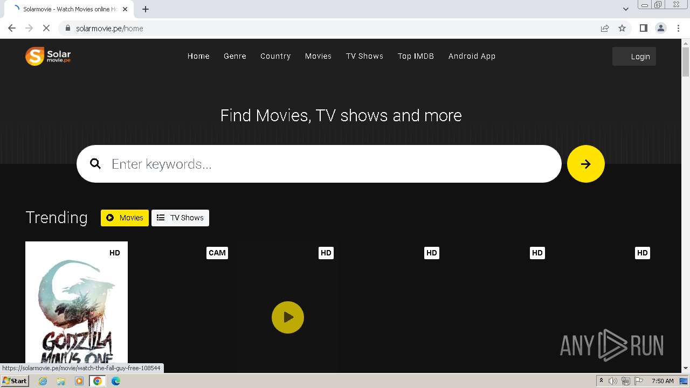Click the page scrollbar up arrow

pos(685,43)
